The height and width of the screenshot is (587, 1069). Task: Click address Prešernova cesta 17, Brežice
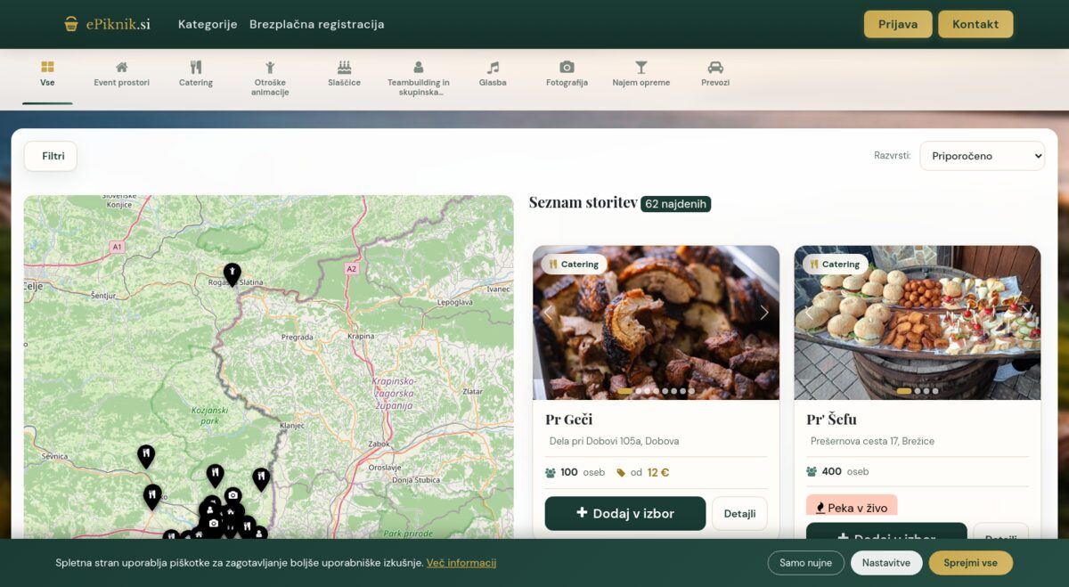tap(872, 441)
